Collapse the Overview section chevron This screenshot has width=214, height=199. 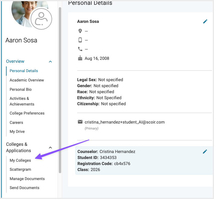50,62
